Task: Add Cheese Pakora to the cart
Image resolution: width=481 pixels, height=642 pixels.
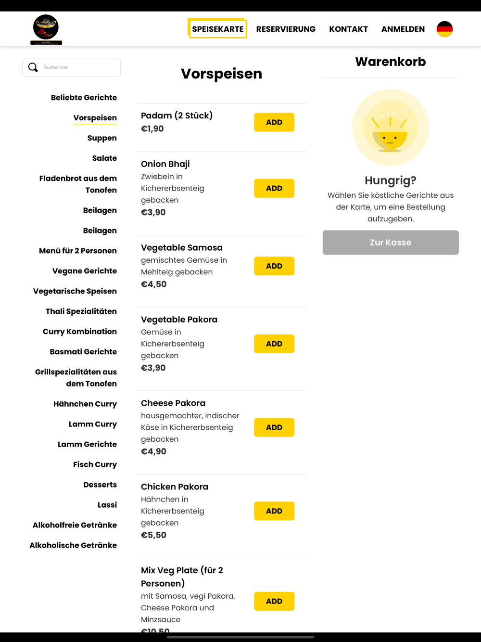Action: click(x=274, y=427)
